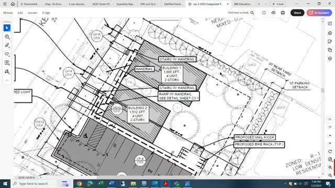Open Google Chrome from the taskbar

tap(79, 183)
